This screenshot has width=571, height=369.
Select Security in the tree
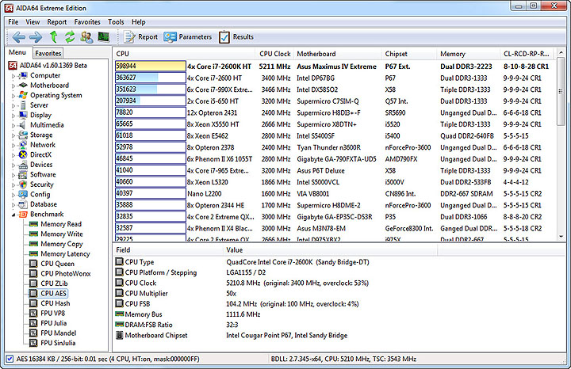pyautogui.click(x=41, y=184)
